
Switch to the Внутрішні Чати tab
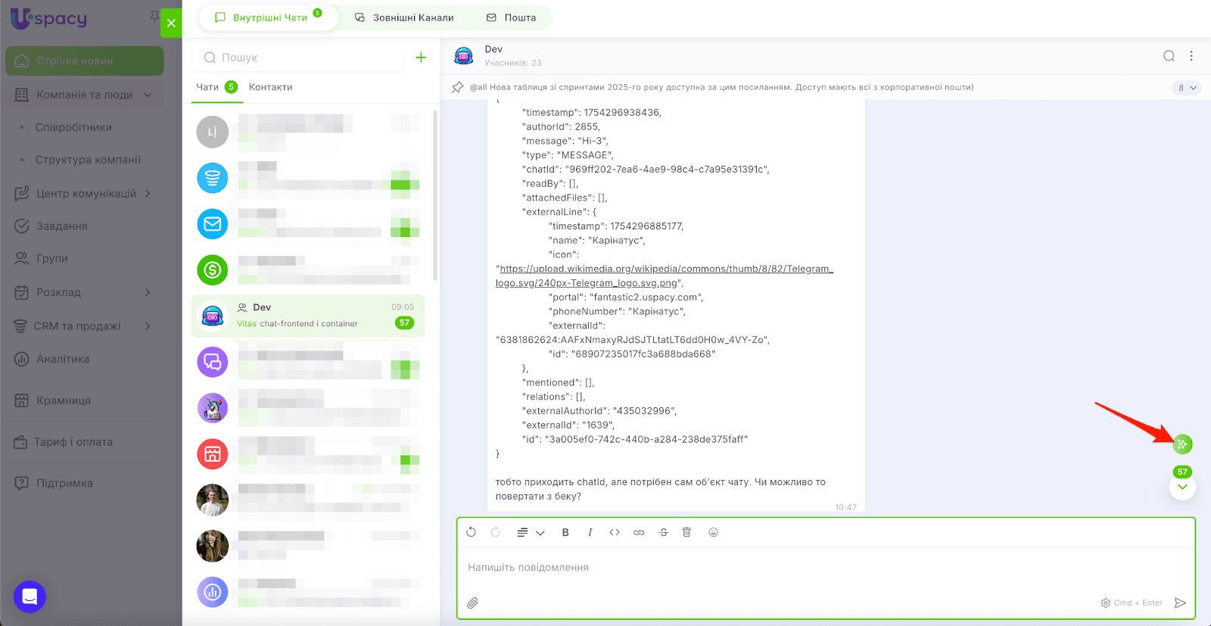click(x=269, y=17)
